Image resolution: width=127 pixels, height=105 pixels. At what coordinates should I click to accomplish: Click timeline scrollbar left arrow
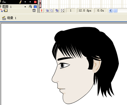click(111, 11)
